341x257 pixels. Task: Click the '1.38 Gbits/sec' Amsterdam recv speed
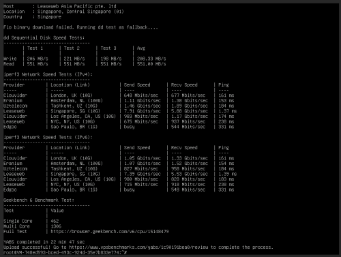(x=190, y=101)
